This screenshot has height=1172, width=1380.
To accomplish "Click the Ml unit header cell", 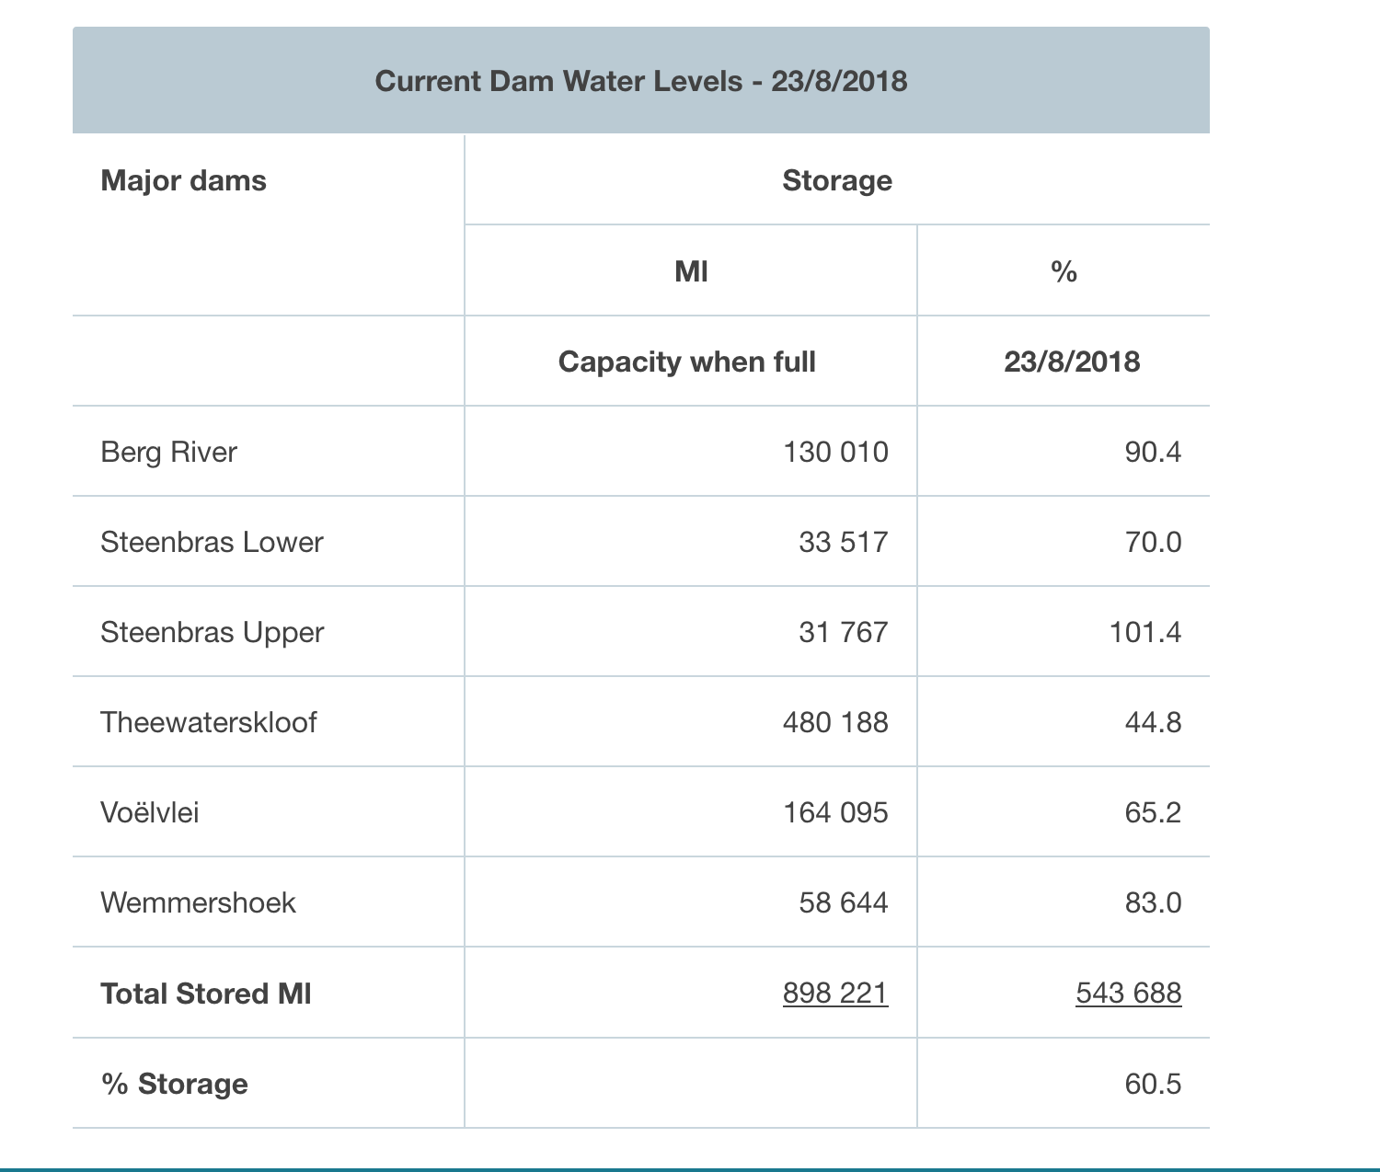I will [691, 271].
